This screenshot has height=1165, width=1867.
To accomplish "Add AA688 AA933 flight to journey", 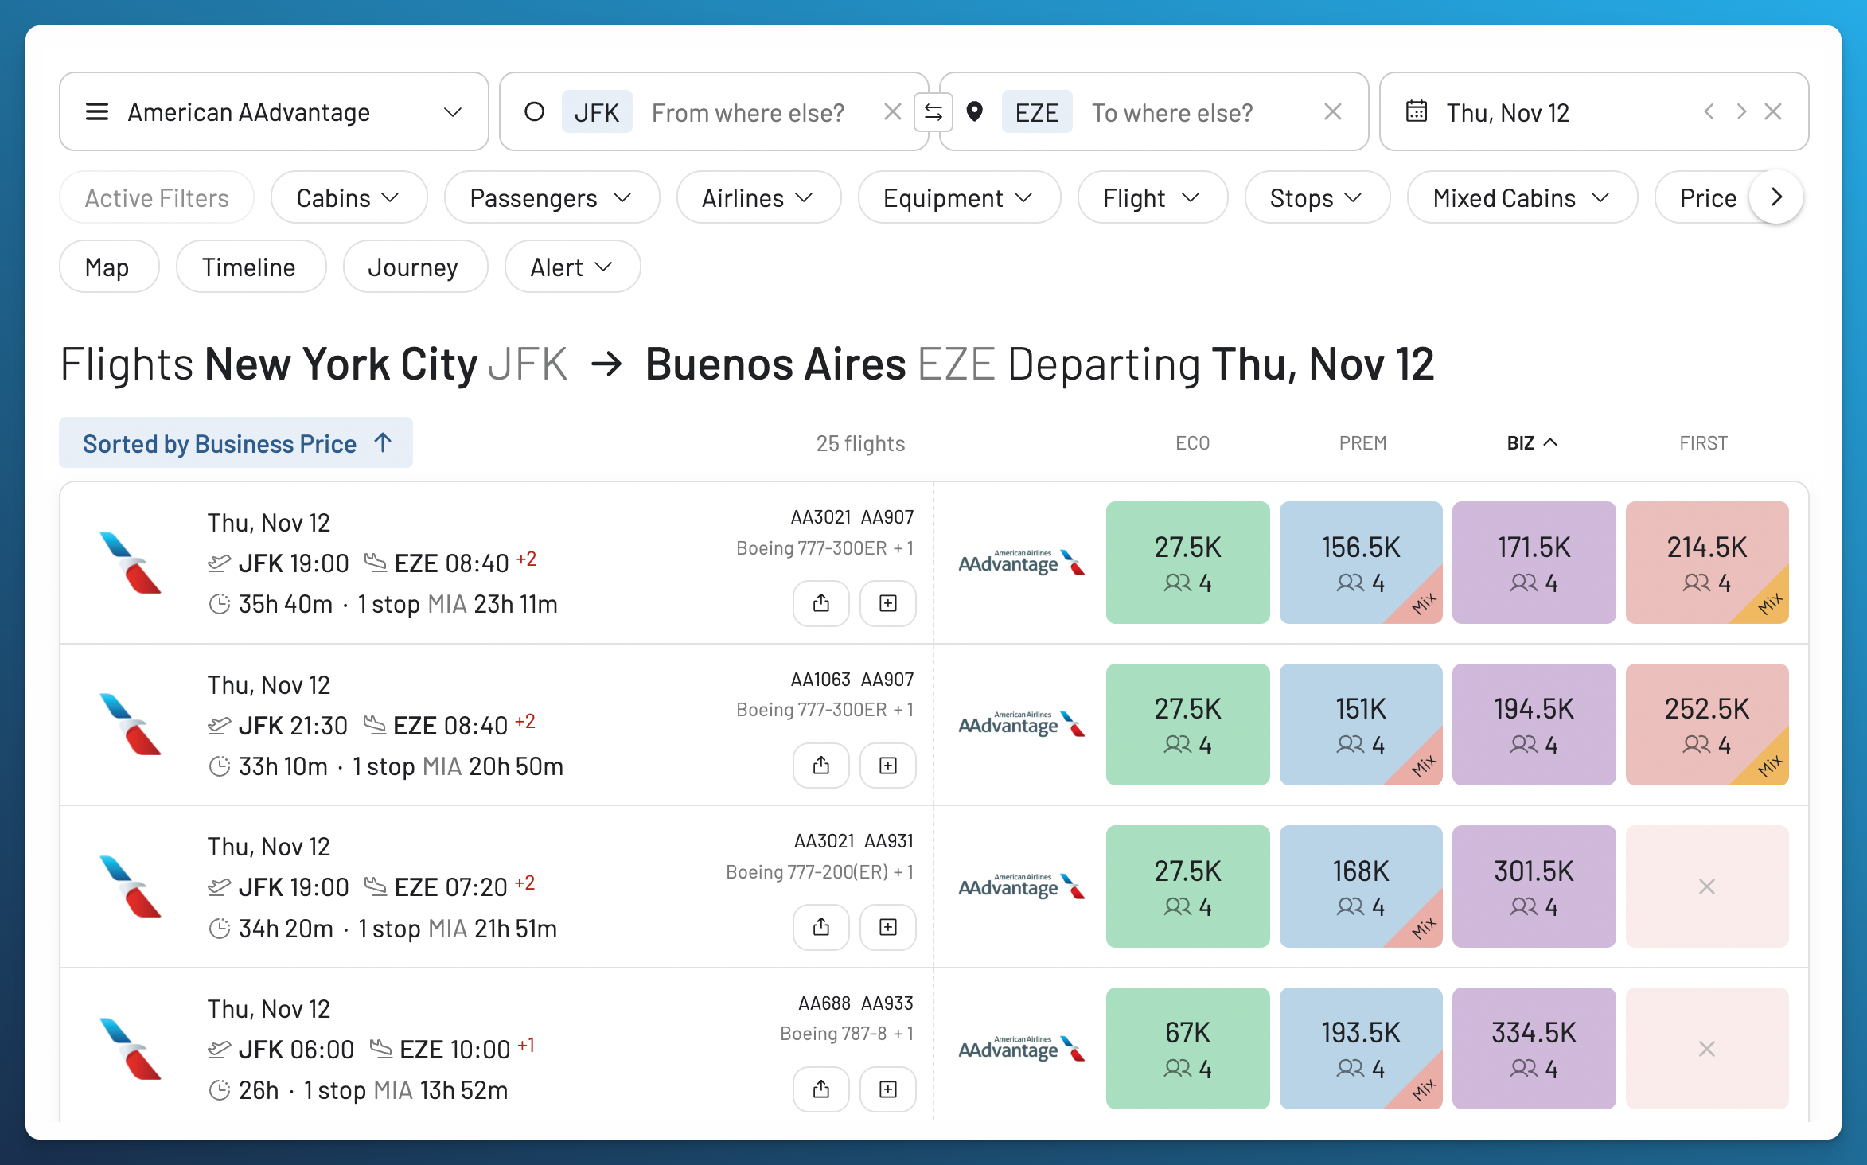I will [888, 1089].
